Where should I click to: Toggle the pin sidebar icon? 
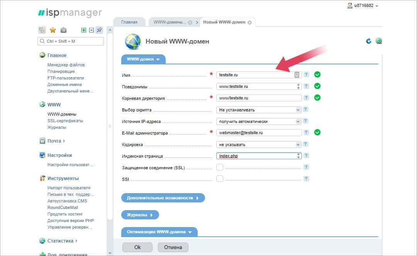coord(99,30)
